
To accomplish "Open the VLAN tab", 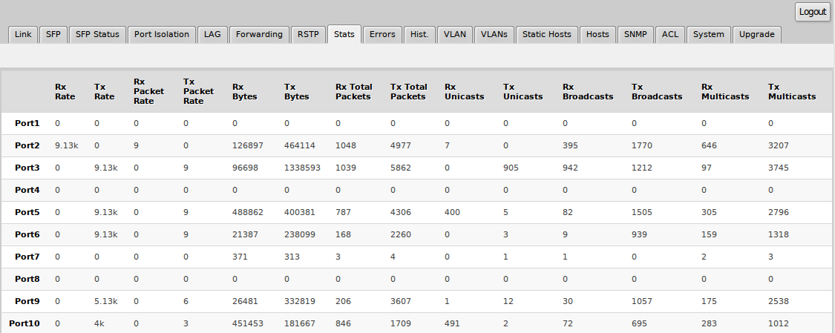I will (454, 34).
